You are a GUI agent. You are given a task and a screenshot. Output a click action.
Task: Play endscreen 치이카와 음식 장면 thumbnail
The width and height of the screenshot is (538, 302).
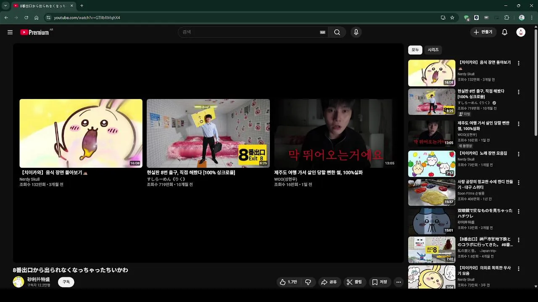point(81,133)
